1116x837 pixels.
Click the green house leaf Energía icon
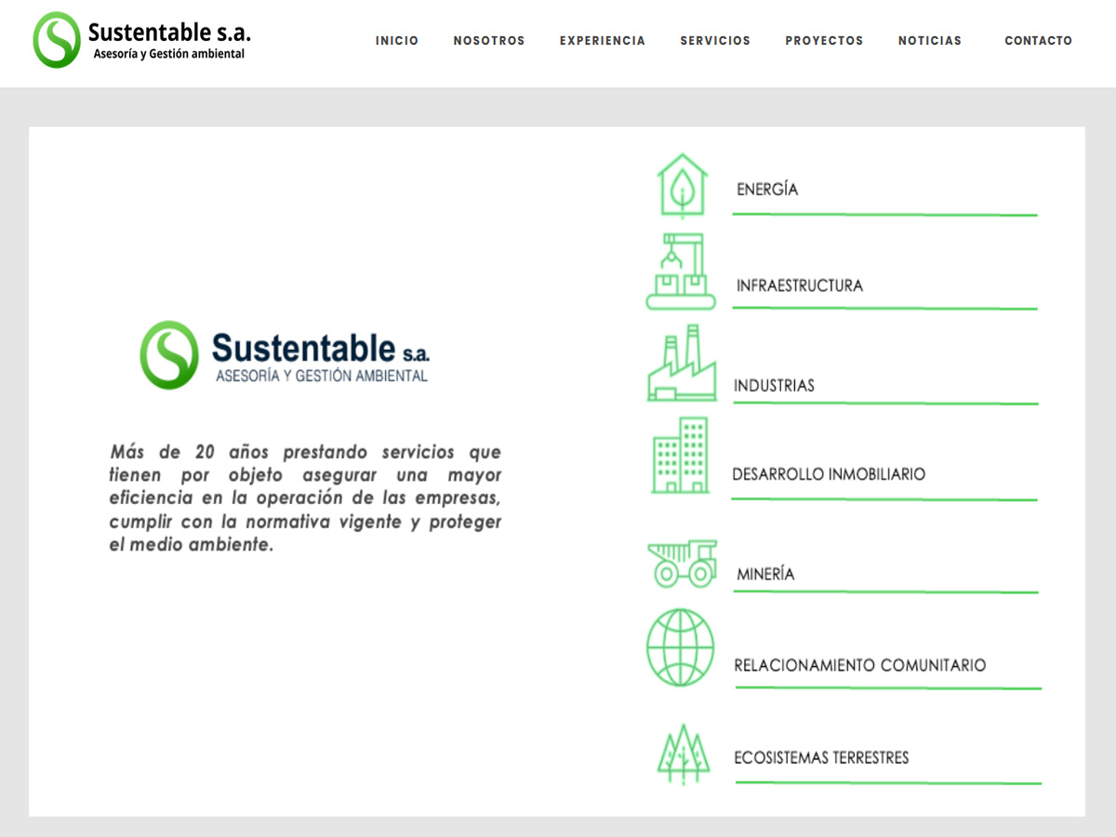click(x=682, y=185)
